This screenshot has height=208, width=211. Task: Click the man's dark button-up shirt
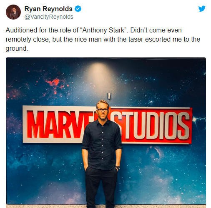click(102, 145)
